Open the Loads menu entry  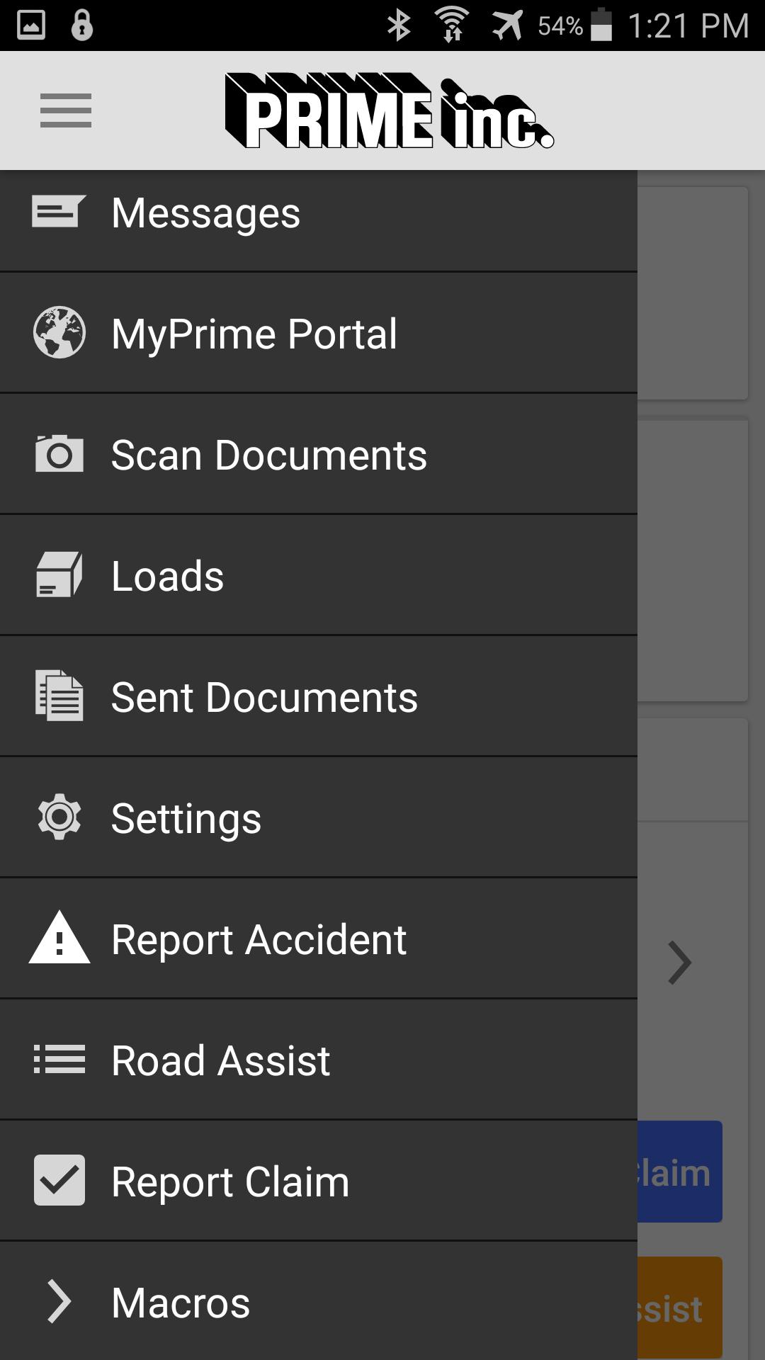point(168,576)
